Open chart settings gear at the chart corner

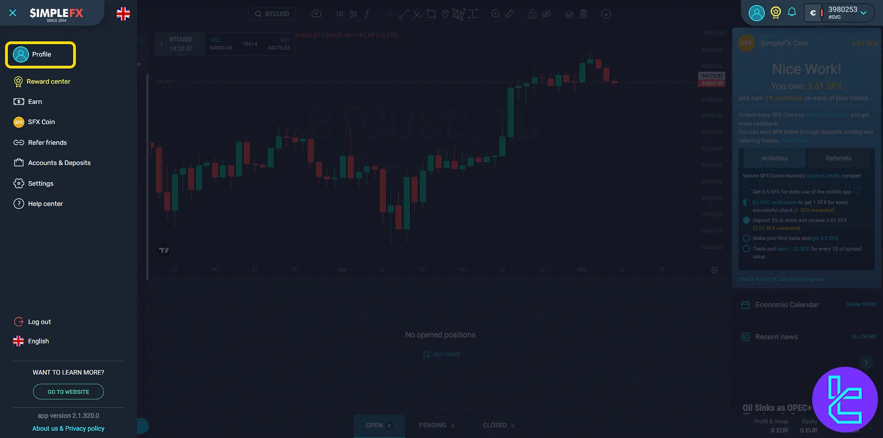715,270
